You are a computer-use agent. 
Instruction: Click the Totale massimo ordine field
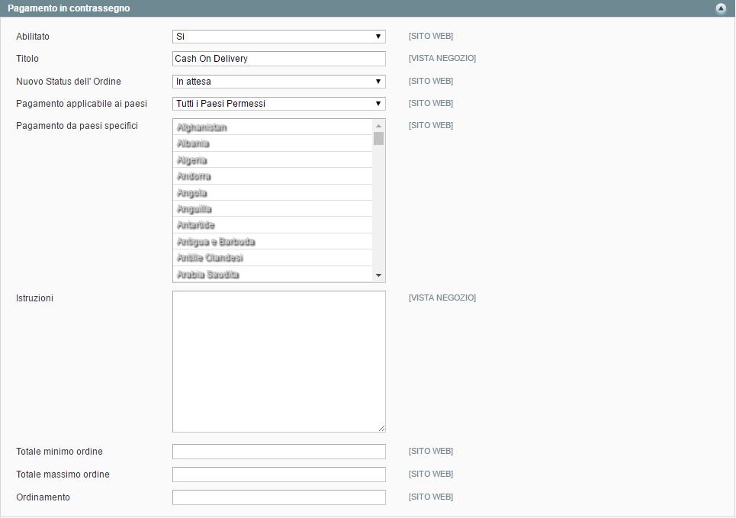278,474
